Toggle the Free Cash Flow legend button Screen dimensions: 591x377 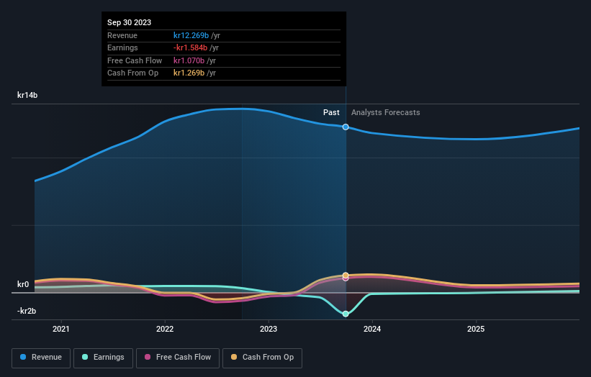point(178,358)
